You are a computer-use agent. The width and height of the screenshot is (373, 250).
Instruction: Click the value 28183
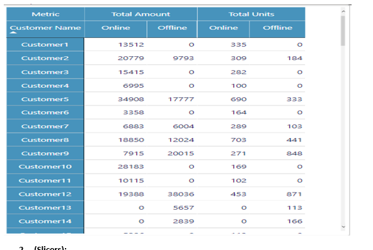point(131,167)
